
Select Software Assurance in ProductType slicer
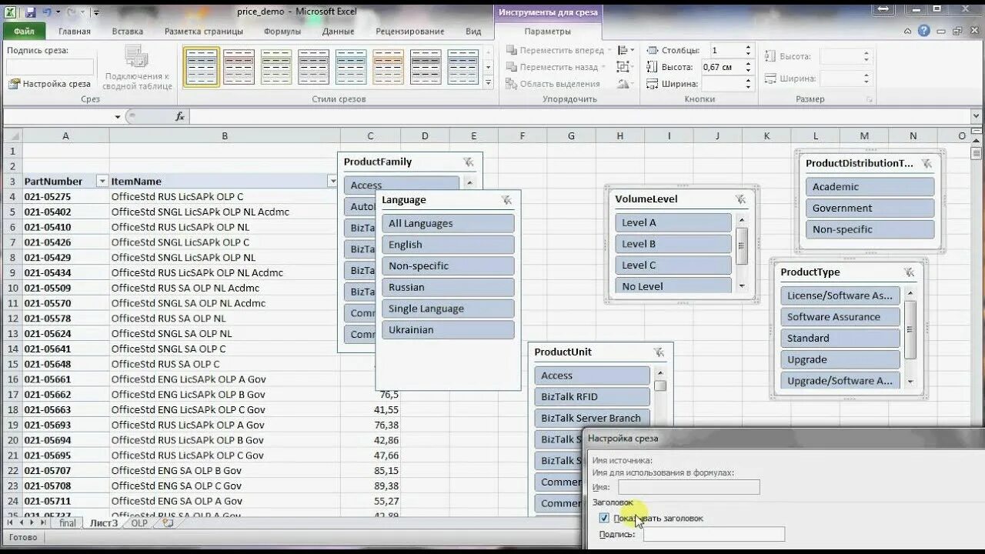(840, 316)
